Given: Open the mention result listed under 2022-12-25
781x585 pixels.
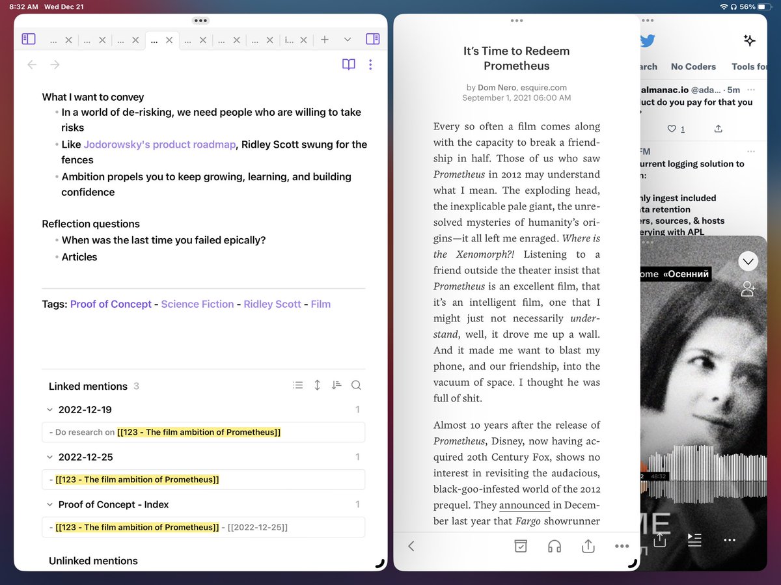Looking at the screenshot, I should pyautogui.click(x=203, y=480).
